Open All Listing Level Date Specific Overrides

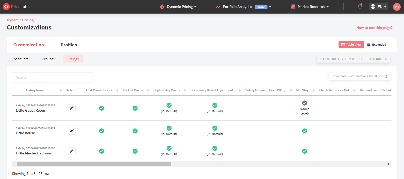tap(353, 59)
